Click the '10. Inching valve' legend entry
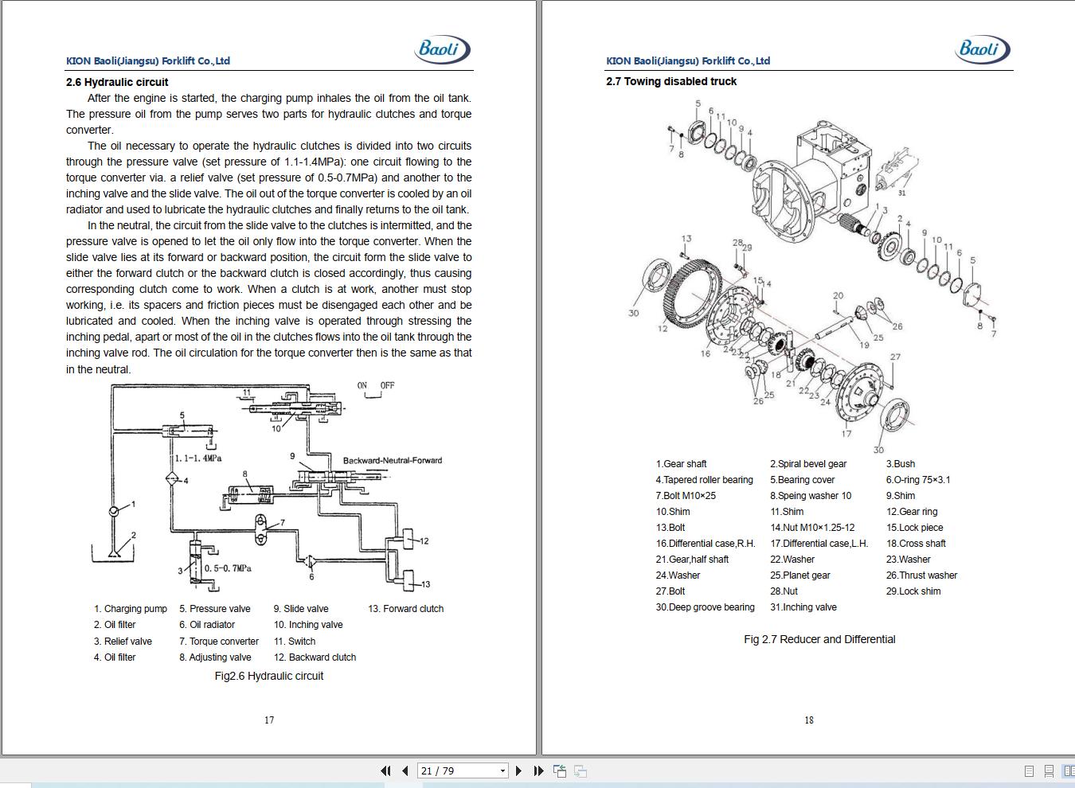Image resolution: width=1075 pixels, height=788 pixels. click(308, 625)
